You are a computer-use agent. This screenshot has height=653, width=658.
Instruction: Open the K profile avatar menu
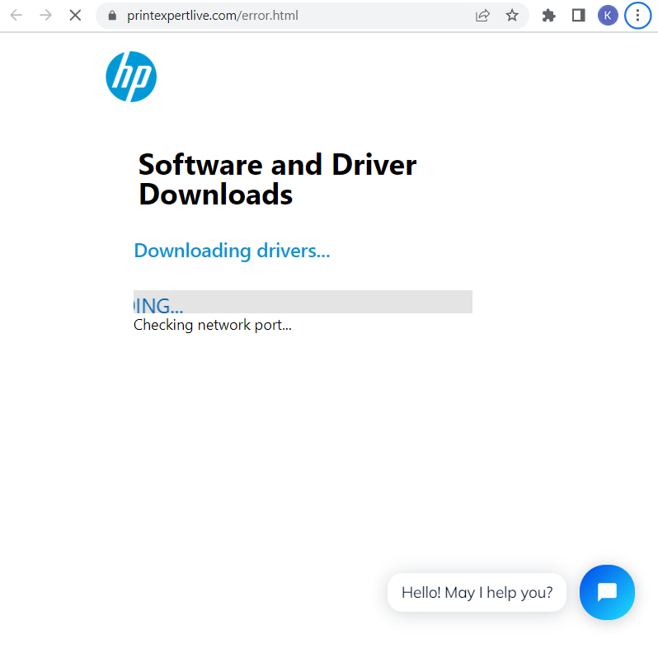(608, 16)
